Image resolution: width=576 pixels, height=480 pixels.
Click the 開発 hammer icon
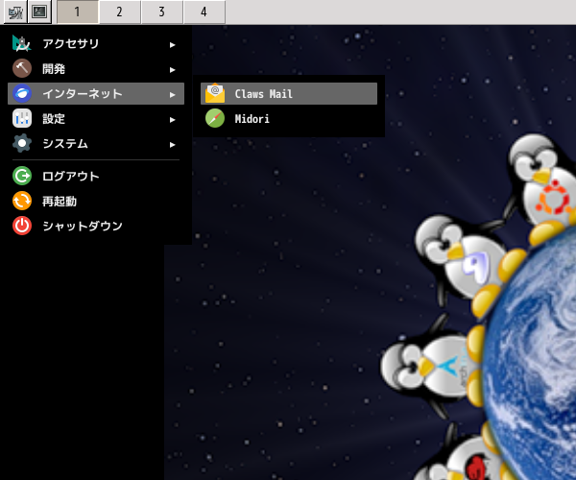coord(22,68)
